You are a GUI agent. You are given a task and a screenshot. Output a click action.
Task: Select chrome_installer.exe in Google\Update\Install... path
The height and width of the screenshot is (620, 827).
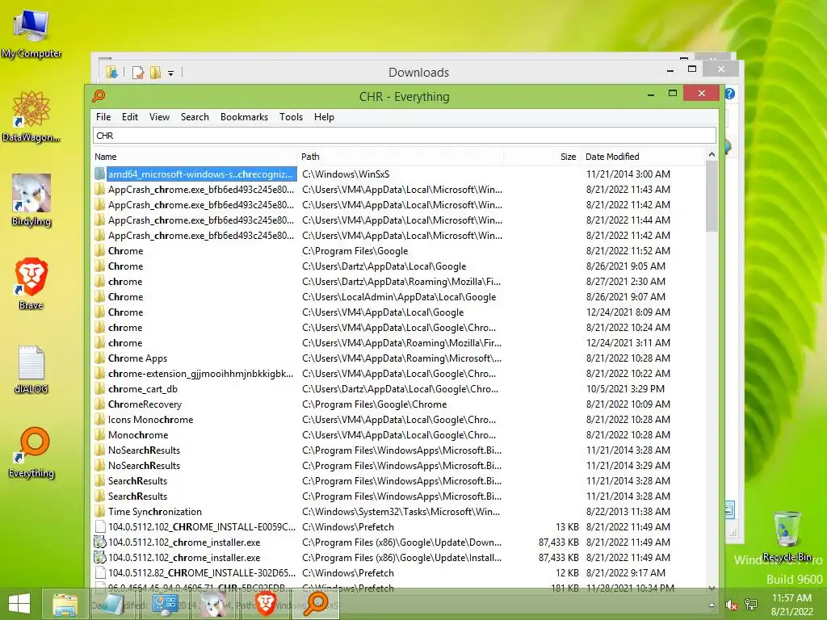point(399,557)
